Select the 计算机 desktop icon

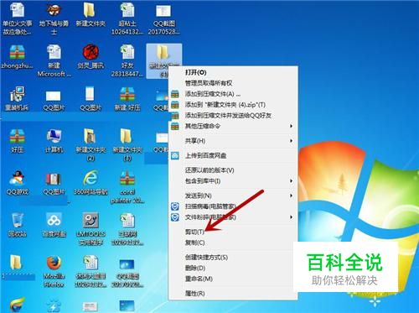click(54, 141)
